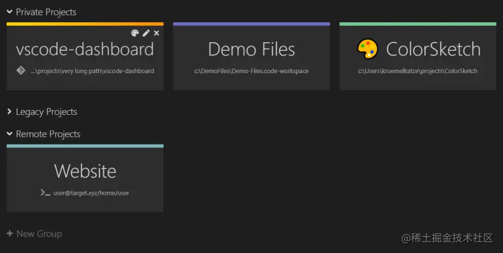
Task: Expand the Legacy Projects group chevron
Action: pyautogui.click(x=10, y=111)
